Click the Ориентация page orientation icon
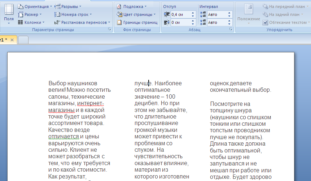This screenshot has width=311, height=181. pyautogui.click(x=21, y=7)
